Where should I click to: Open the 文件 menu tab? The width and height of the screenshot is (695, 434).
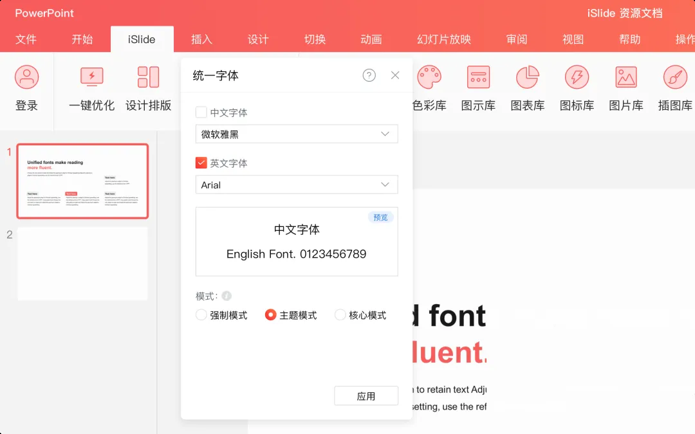pos(26,39)
